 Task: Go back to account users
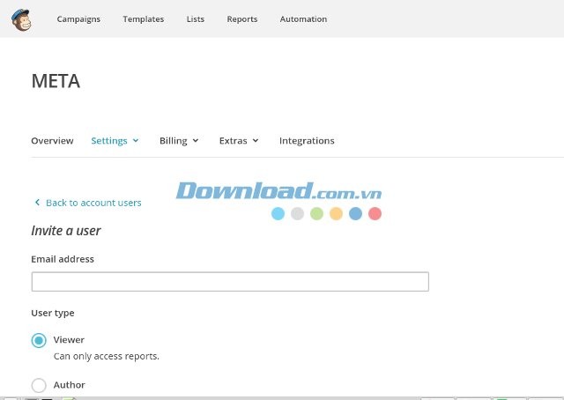88,203
